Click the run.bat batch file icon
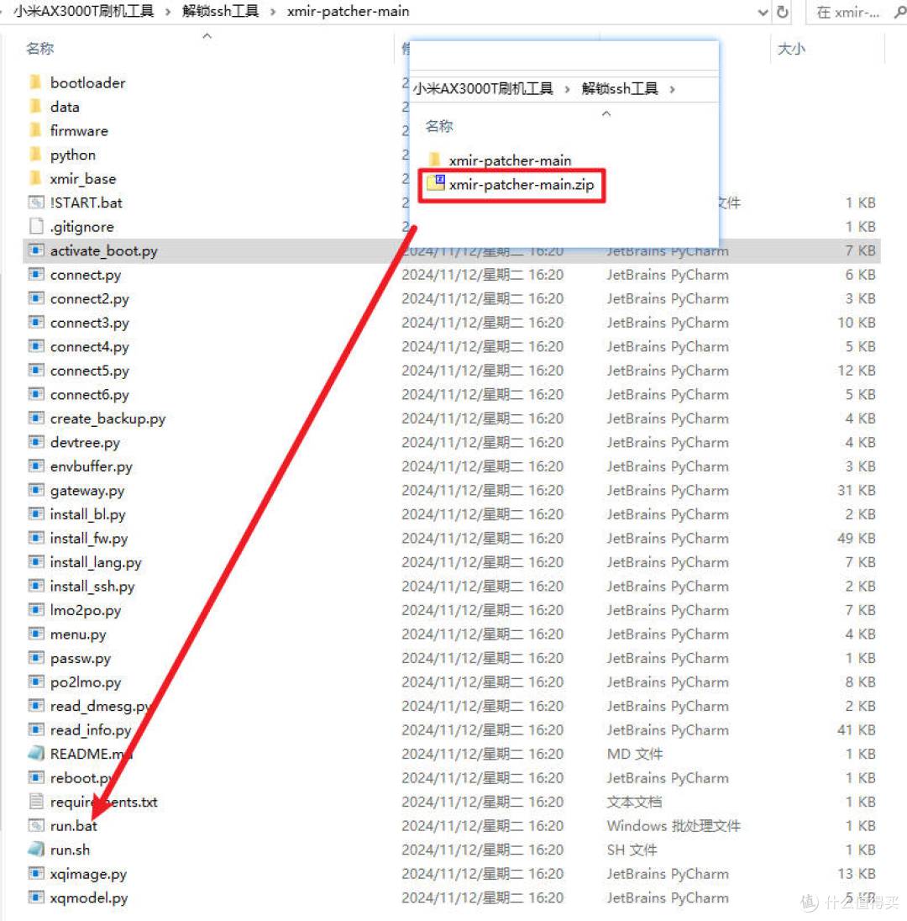Image resolution: width=907 pixels, height=921 pixels. click(36, 825)
